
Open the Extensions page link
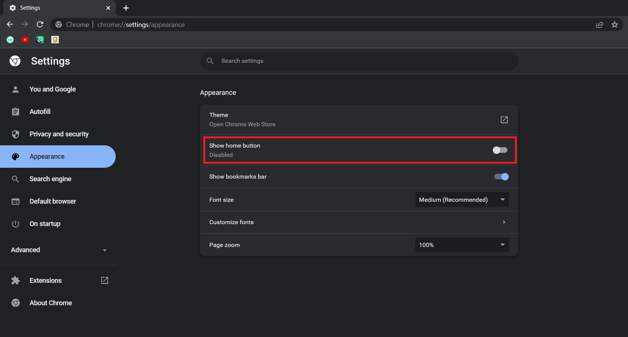click(46, 281)
